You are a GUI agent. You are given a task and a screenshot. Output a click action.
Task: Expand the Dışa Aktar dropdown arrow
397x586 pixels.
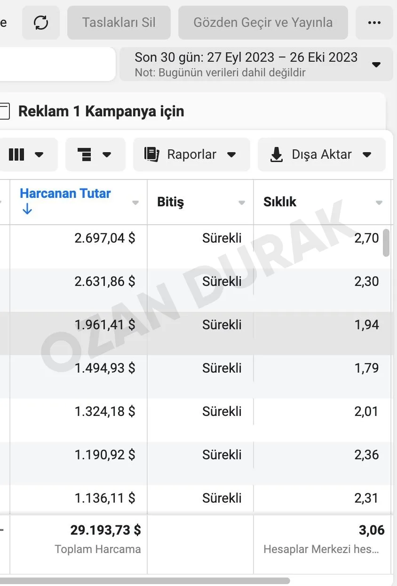coord(367,155)
